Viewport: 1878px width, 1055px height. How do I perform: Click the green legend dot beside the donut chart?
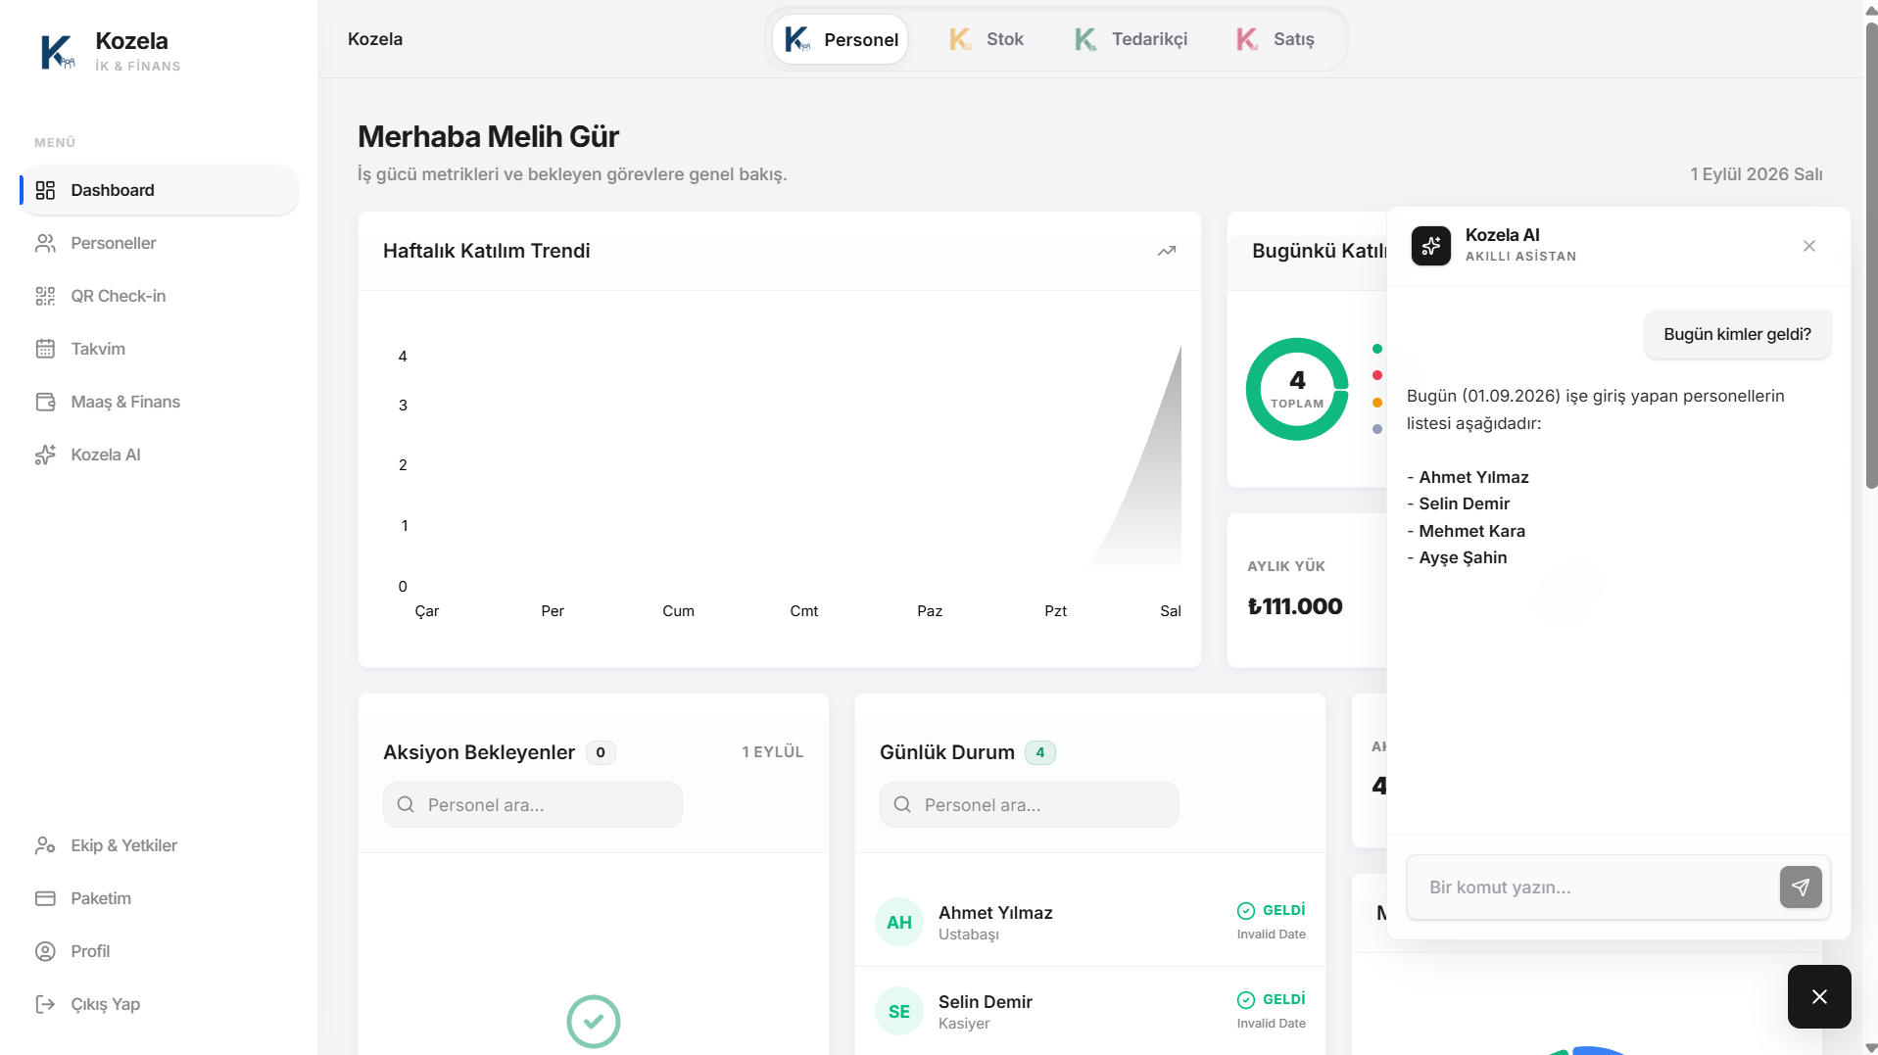1376,349
